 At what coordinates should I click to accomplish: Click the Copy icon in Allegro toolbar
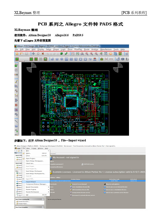pos(38,54)
